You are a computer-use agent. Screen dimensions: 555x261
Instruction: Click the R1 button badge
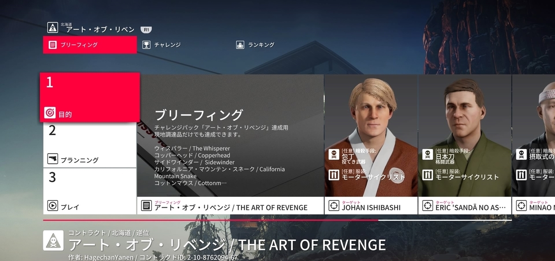pos(146,30)
